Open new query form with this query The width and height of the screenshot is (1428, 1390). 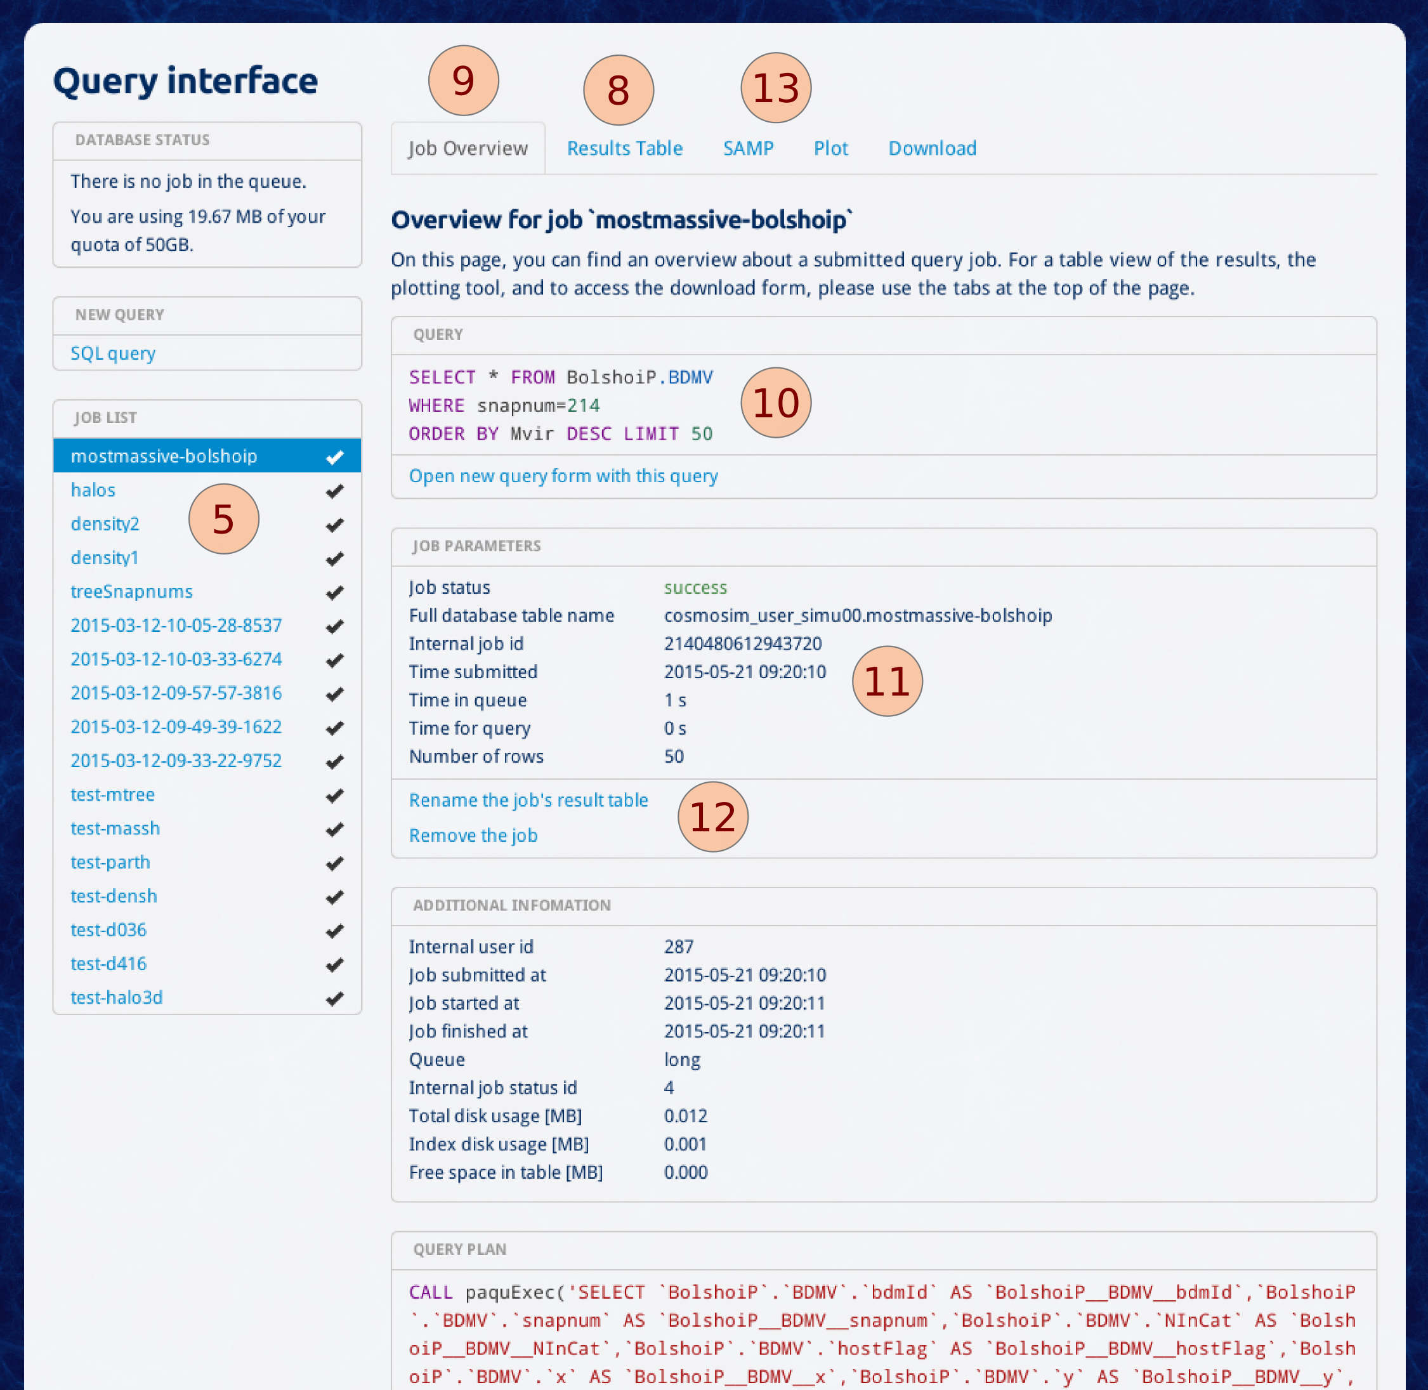563,476
